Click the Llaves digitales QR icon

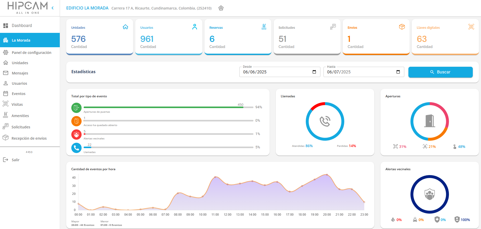tap(471, 27)
